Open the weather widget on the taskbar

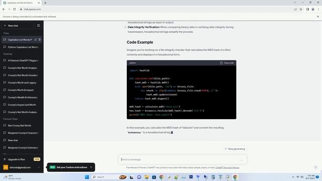click(12, 177)
